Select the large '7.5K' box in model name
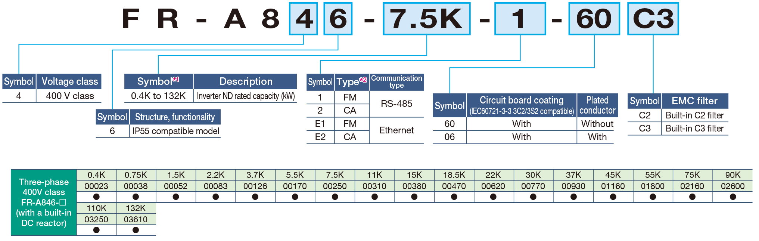 (426, 19)
